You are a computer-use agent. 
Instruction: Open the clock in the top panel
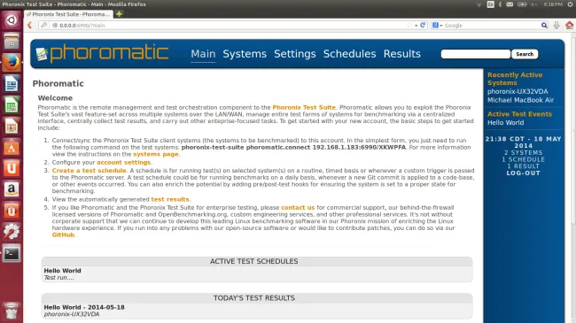tap(553, 4)
